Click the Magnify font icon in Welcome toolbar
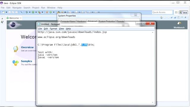 pos(175,18)
